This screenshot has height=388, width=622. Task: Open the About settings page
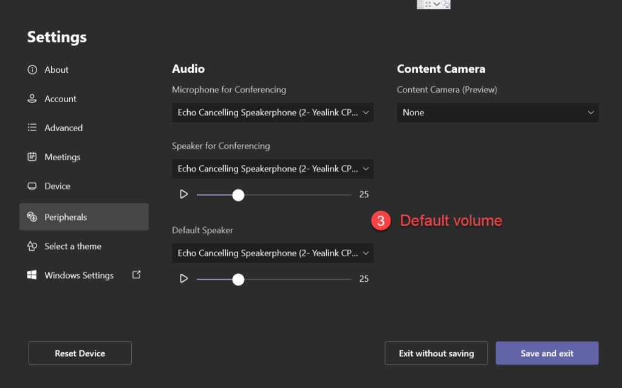(56, 70)
